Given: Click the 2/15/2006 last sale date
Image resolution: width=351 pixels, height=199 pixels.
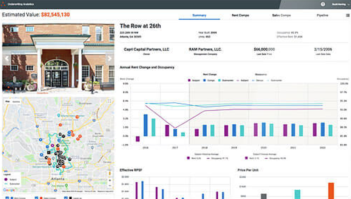Looking at the screenshot, I should coord(323,49).
